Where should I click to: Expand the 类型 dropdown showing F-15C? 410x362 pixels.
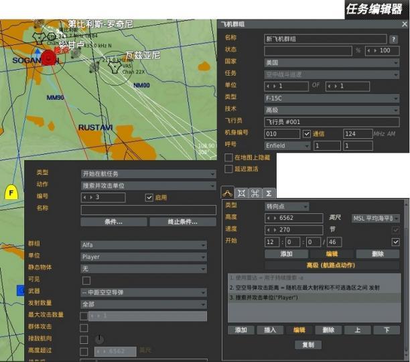(x=332, y=98)
